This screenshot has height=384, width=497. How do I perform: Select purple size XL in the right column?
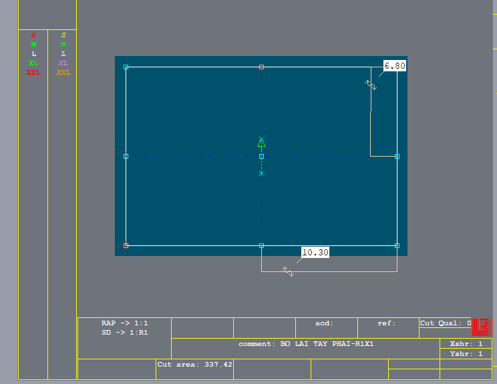[x=63, y=63]
